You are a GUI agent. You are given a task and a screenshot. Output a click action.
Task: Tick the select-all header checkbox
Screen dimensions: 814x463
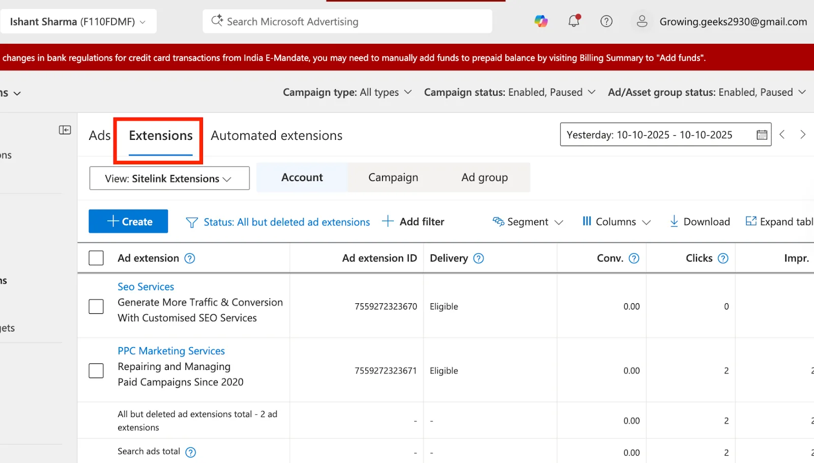(96, 258)
